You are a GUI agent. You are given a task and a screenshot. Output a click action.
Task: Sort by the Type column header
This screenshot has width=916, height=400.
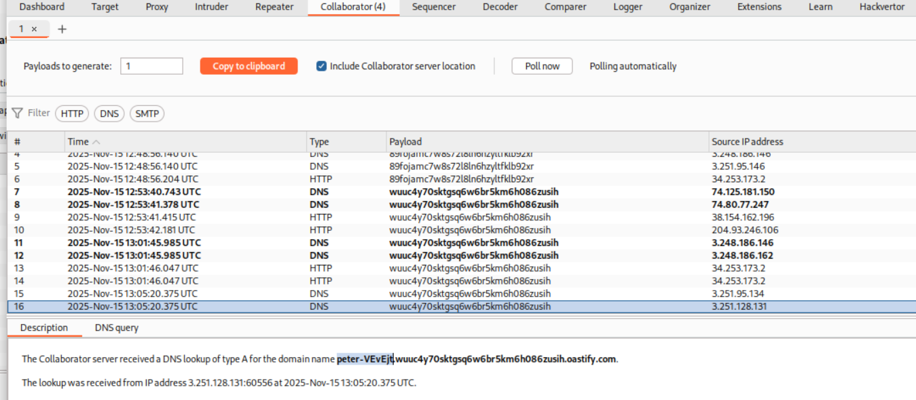click(319, 142)
